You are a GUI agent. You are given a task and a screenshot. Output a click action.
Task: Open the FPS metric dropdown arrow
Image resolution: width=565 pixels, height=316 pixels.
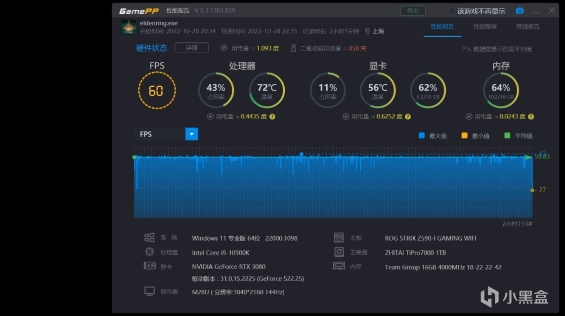point(192,134)
